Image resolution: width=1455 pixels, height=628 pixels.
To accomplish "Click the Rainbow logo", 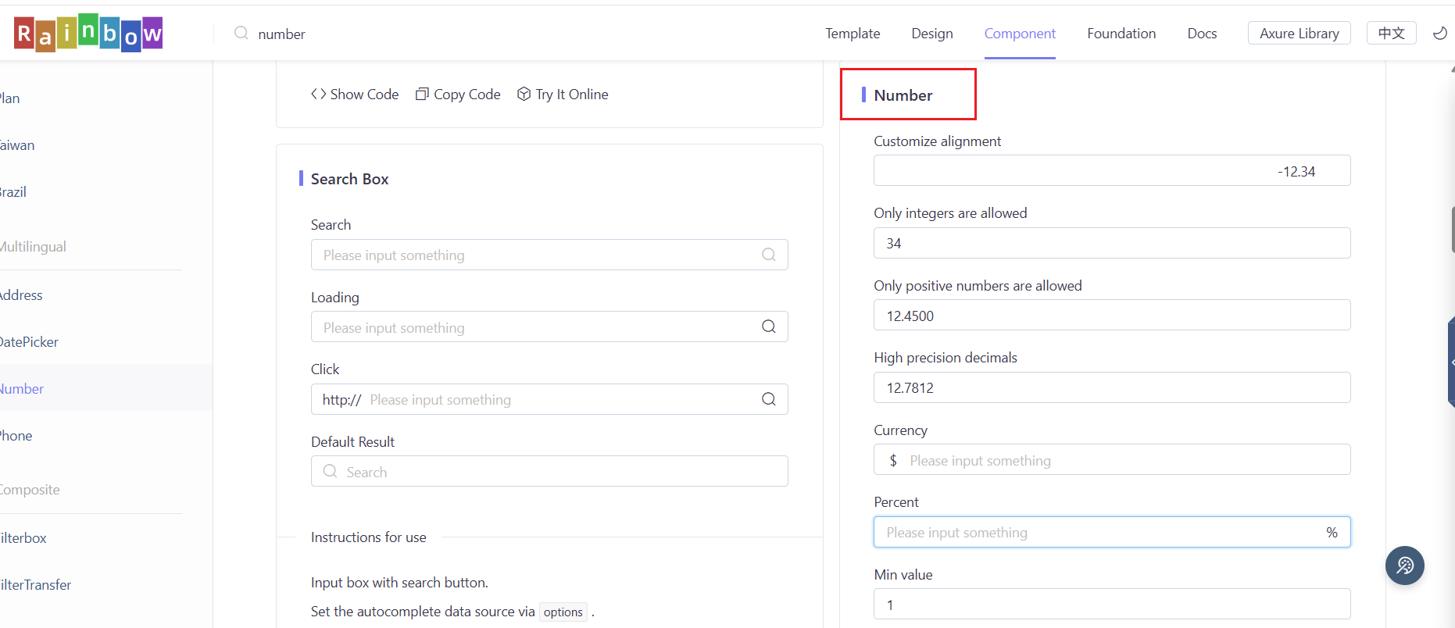I will (x=88, y=34).
